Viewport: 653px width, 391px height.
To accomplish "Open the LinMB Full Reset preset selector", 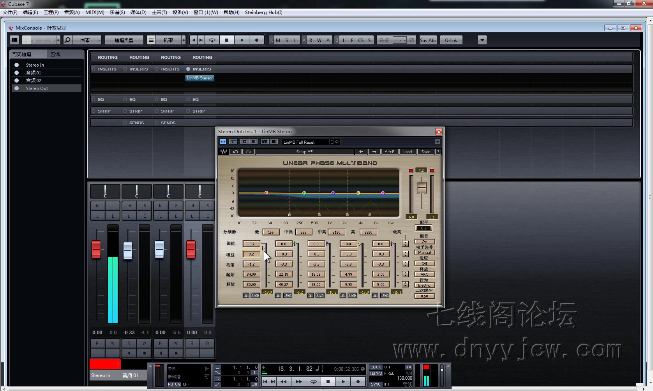I will 306,142.
